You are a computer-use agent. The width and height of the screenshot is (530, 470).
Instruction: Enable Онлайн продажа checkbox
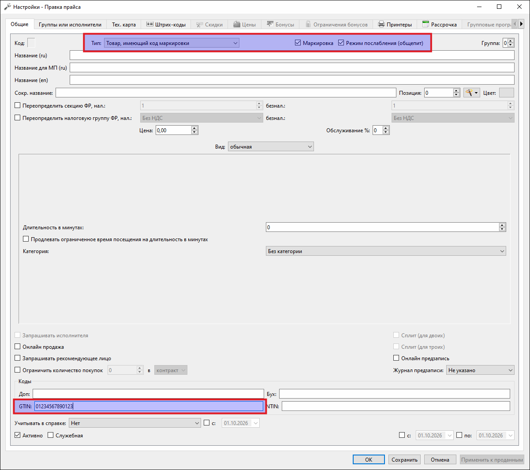tap(18, 347)
